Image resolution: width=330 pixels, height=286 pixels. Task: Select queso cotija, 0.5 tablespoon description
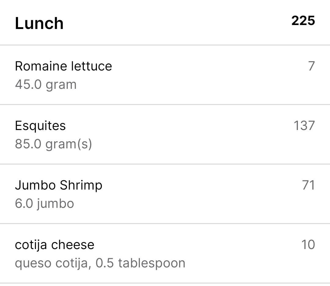point(100,263)
